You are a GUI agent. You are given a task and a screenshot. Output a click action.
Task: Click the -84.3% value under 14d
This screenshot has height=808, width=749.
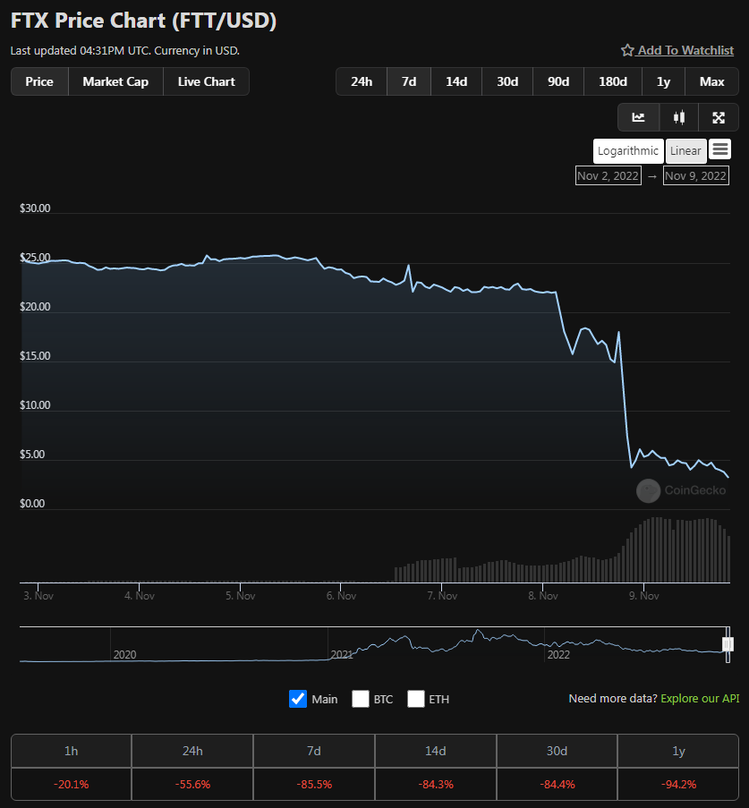pos(436,785)
